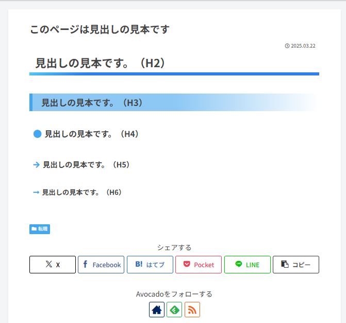Save the page to Pocket

tap(199, 265)
